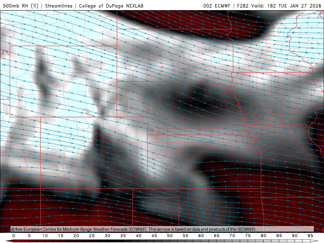Click the "40" legend tick label
Viewport: 324px width, 243px height.
pyautogui.click(x=139, y=236)
